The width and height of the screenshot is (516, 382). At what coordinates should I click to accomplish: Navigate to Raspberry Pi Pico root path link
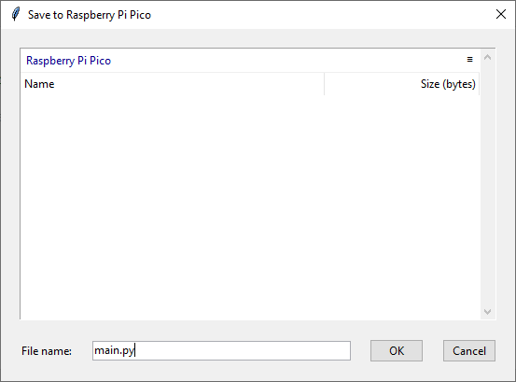click(68, 61)
